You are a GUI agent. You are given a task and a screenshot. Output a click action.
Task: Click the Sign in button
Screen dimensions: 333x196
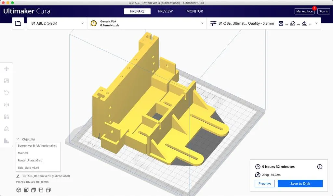point(324,11)
